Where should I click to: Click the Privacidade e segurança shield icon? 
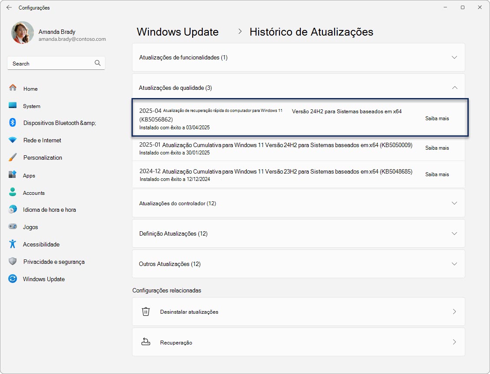tap(13, 262)
